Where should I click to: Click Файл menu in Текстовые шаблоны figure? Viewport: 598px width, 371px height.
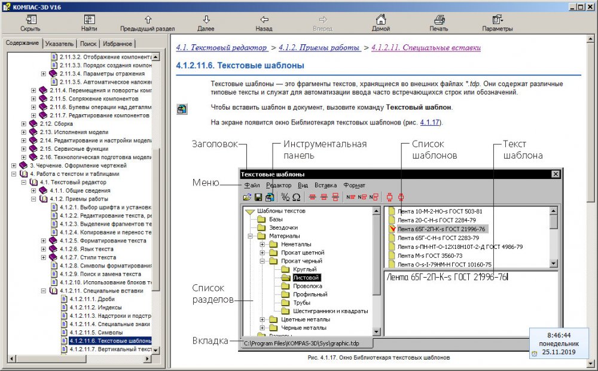click(252, 185)
